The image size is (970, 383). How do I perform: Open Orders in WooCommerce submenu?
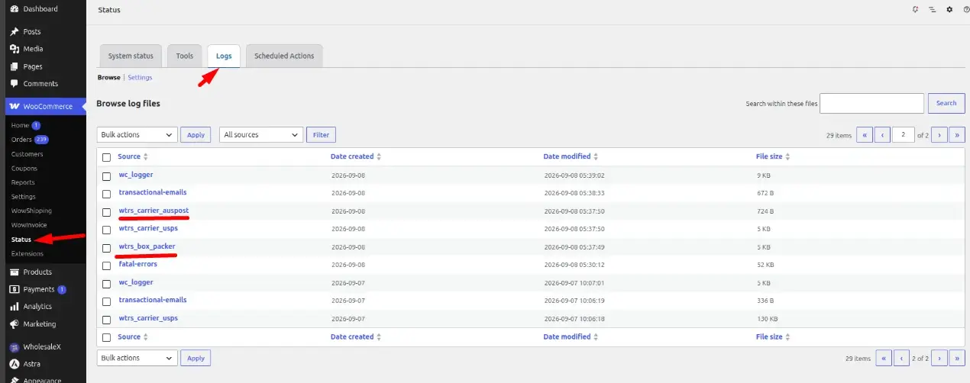[21, 140]
